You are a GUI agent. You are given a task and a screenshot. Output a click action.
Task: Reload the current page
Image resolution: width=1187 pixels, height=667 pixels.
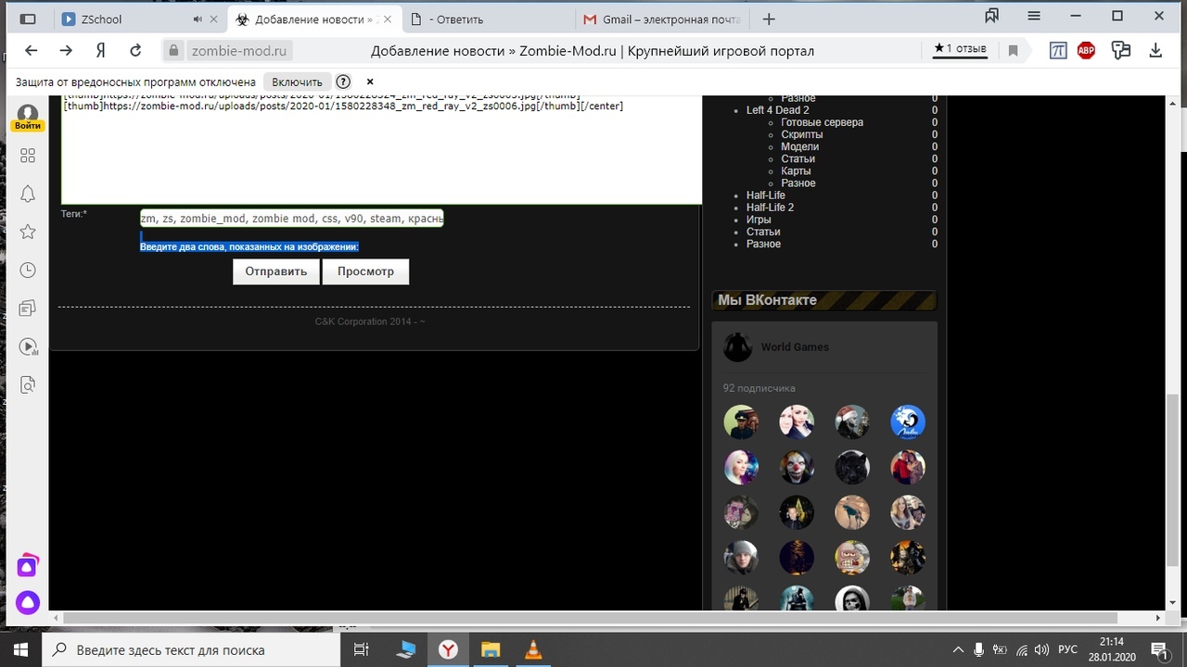click(135, 51)
